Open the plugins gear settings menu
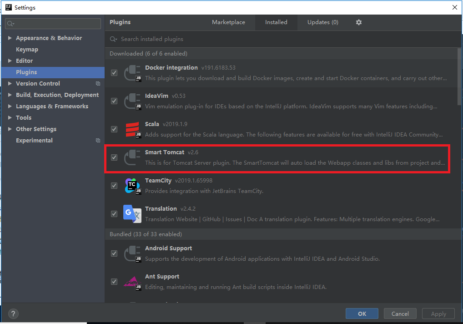Screen dimensions: 463x324 358,22
